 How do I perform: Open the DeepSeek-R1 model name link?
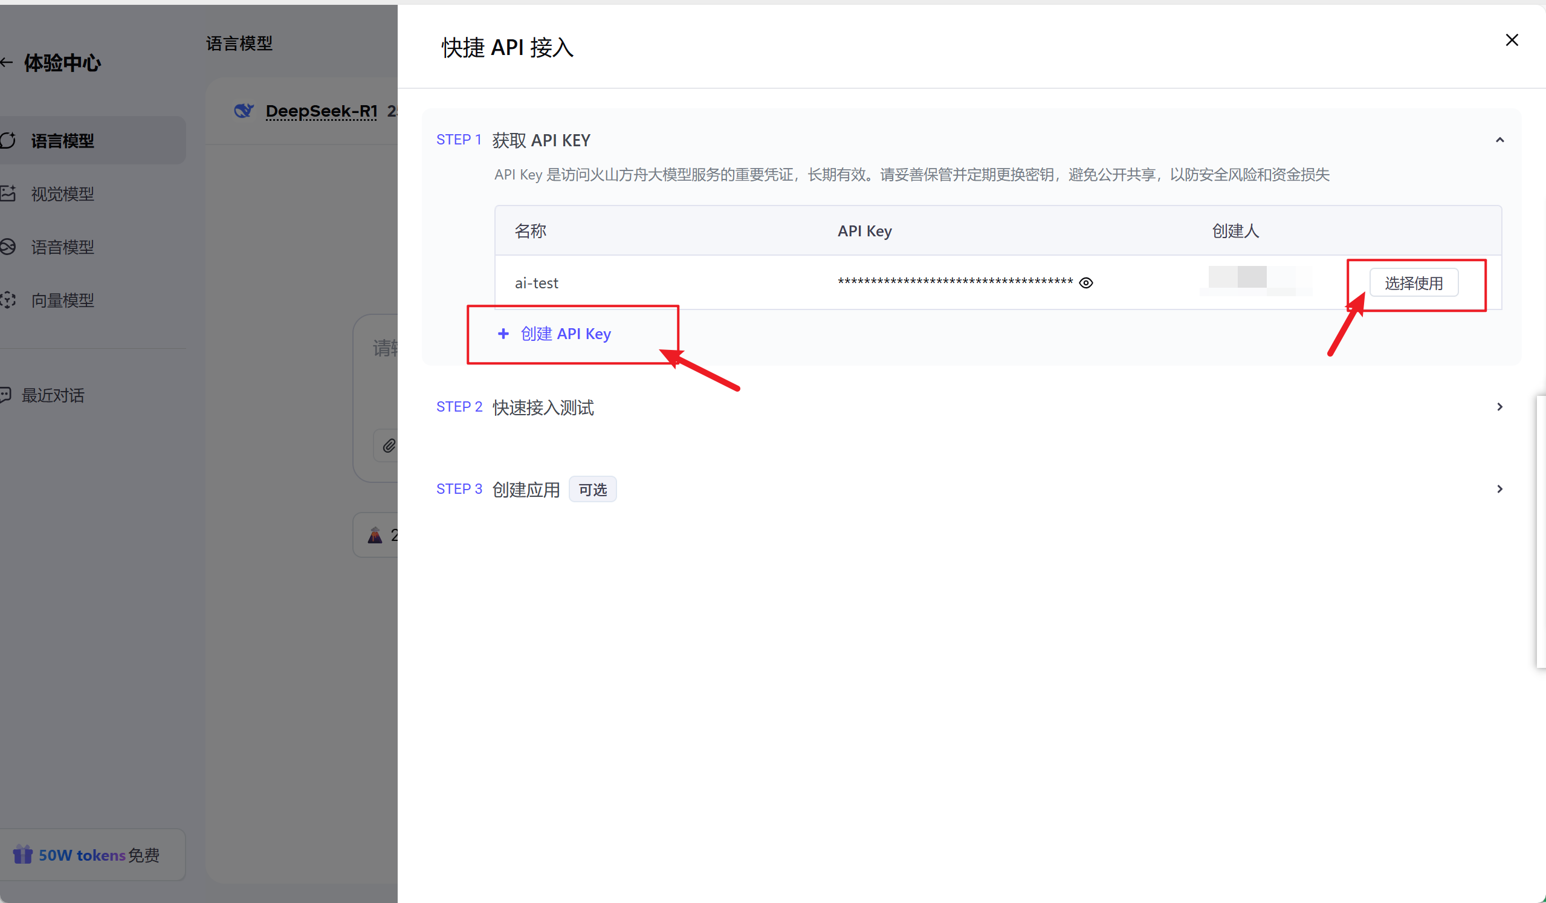[321, 111]
